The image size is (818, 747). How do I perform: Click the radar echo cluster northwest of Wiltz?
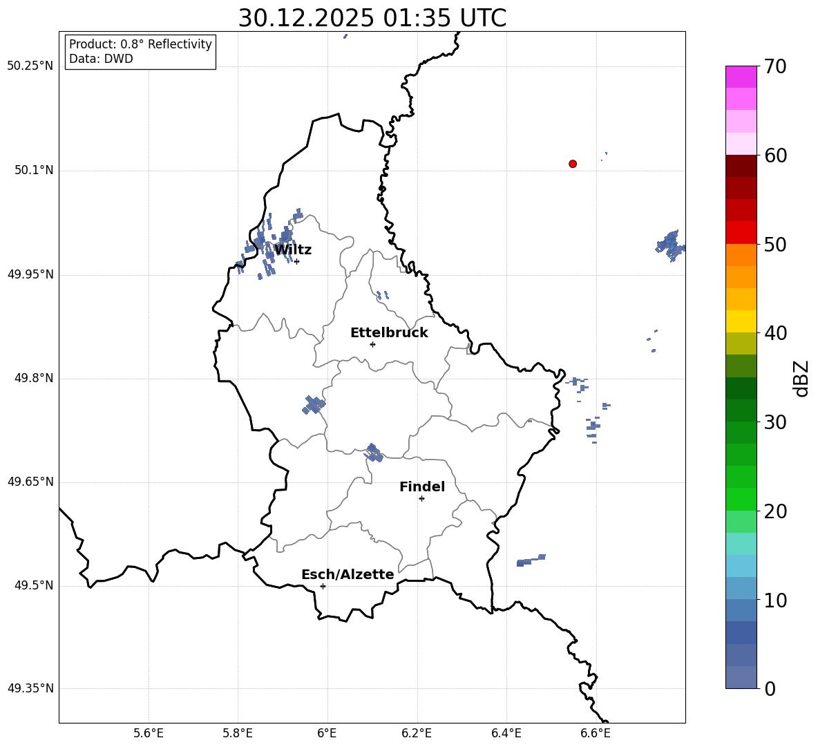point(269,243)
